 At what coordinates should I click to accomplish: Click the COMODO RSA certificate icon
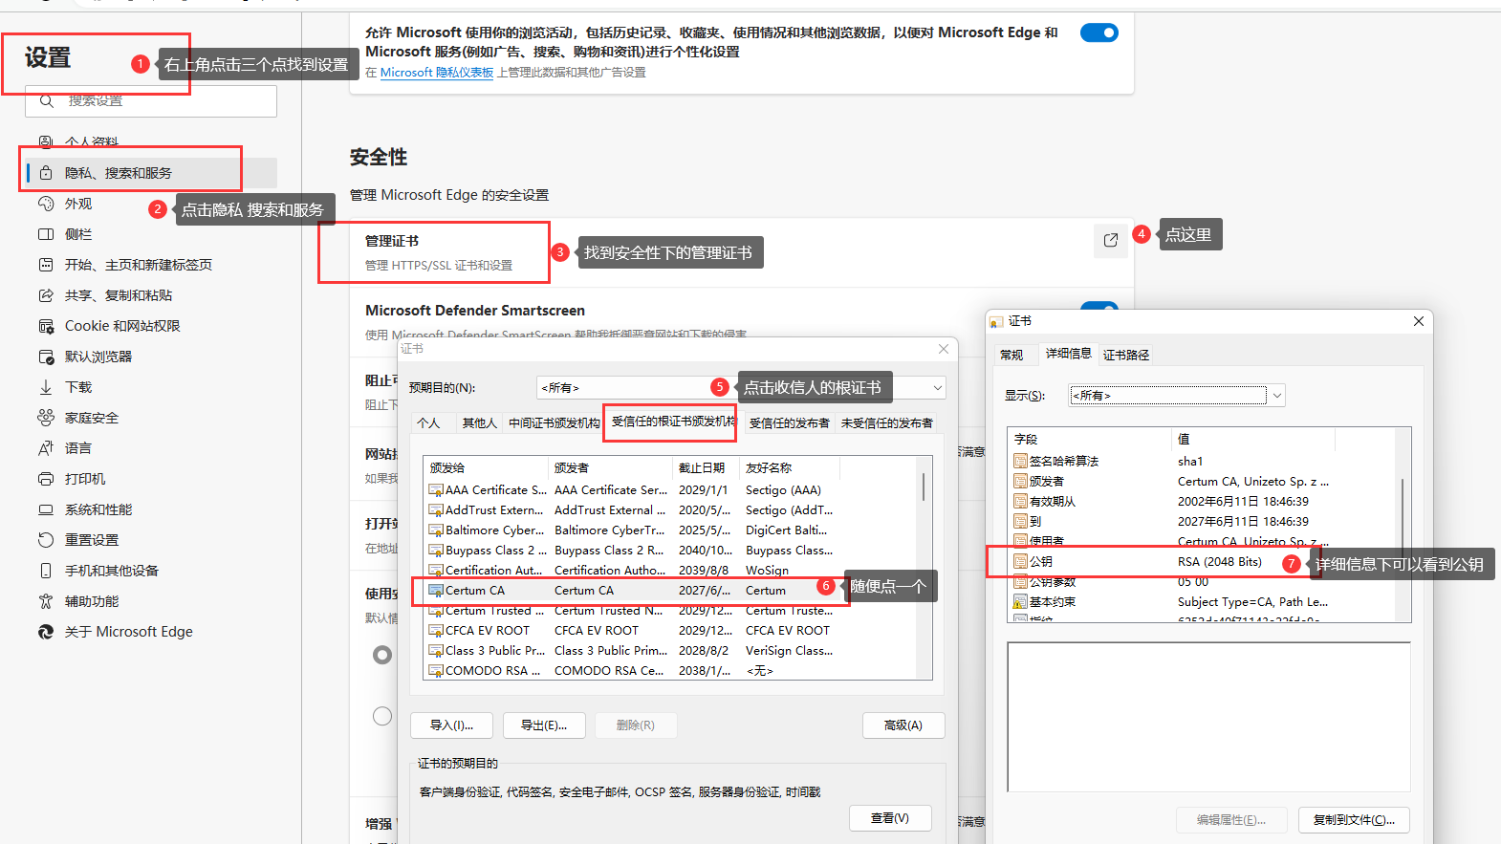click(436, 670)
